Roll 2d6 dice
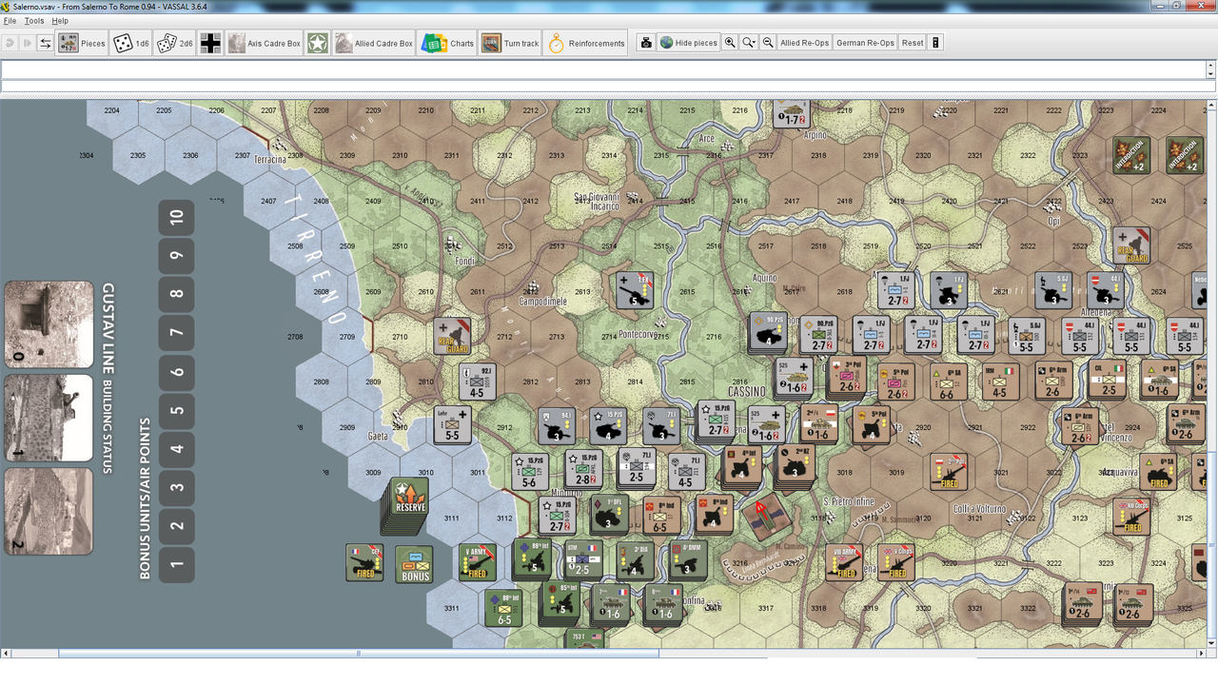This screenshot has height=685, width=1218. [x=175, y=43]
